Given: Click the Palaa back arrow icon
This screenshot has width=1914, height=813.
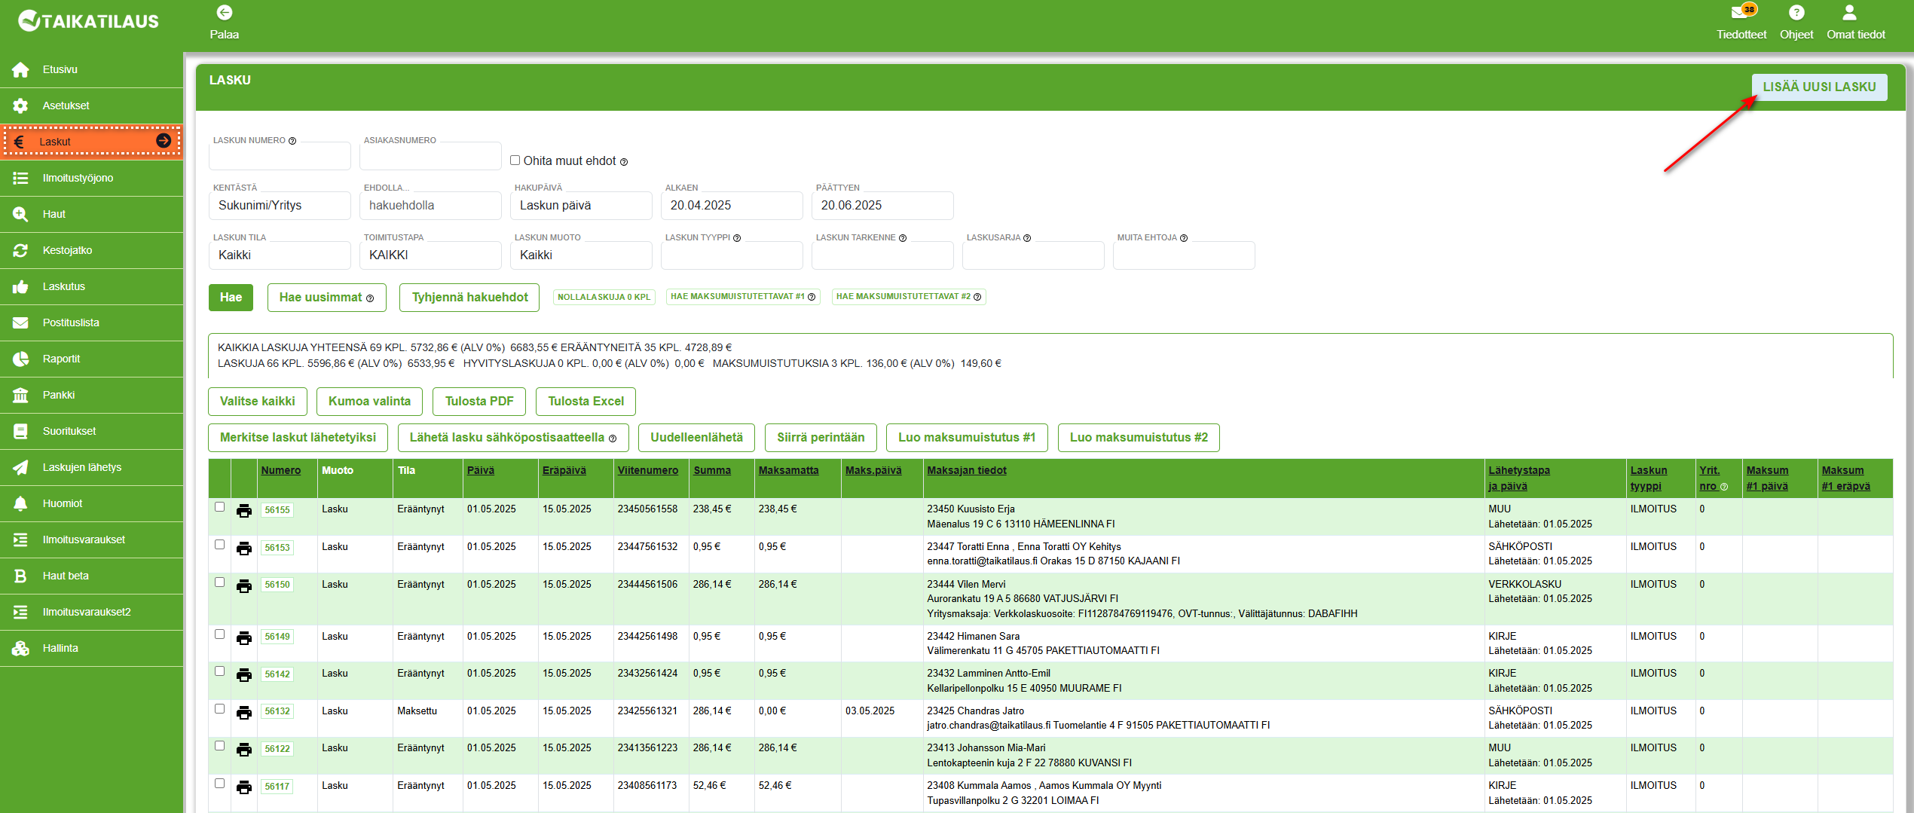Looking at the screenshot, I should (224, 13).
